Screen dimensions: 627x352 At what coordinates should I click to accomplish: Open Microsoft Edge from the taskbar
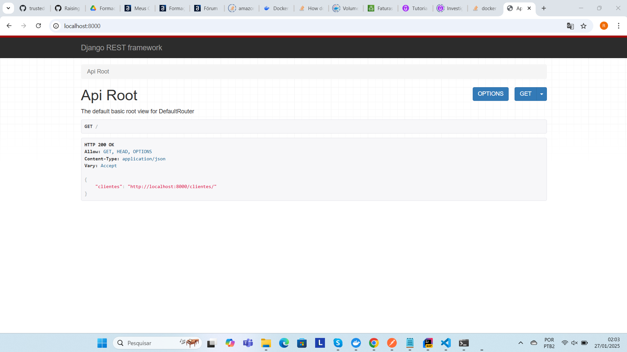click(x=284, y=343)
